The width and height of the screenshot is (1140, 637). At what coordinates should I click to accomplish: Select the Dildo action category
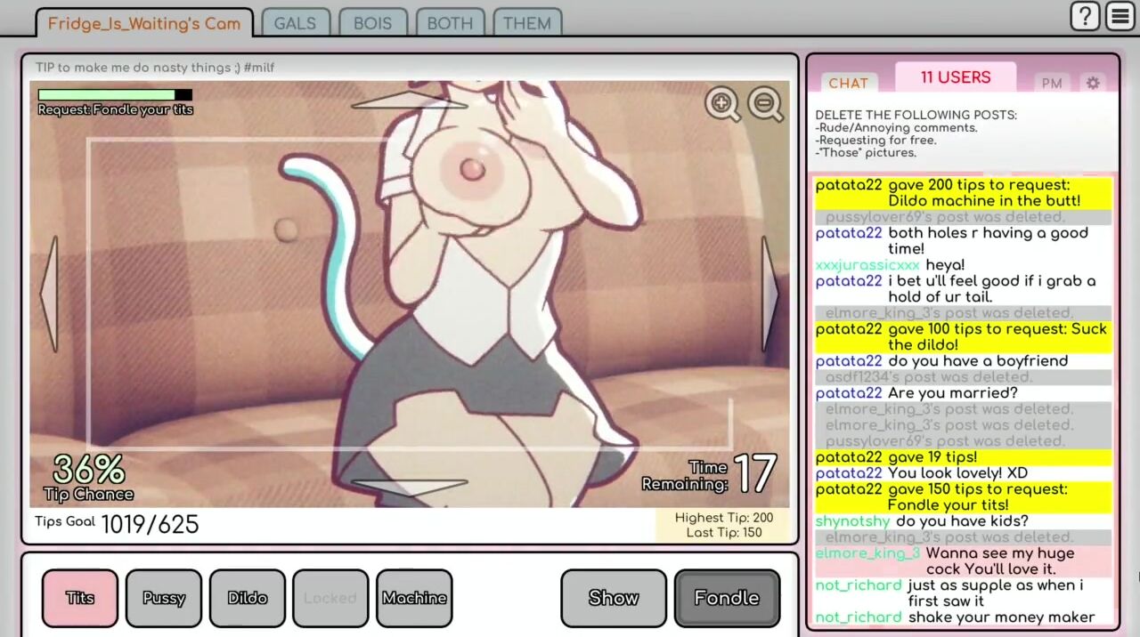coord(247,598)
